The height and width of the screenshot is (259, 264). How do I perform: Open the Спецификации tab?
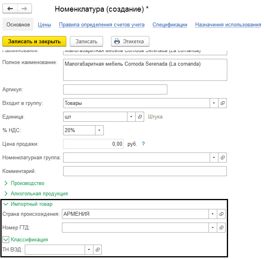[170, 25]
